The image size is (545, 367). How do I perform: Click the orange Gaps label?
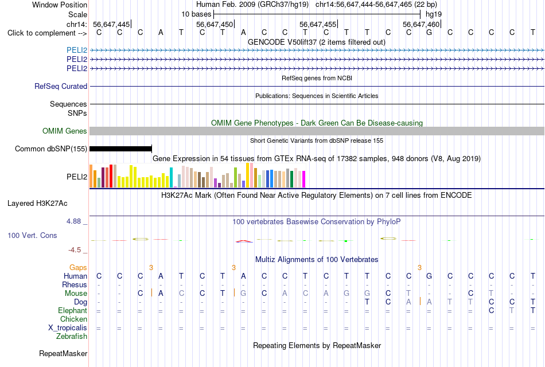[78, 267]
